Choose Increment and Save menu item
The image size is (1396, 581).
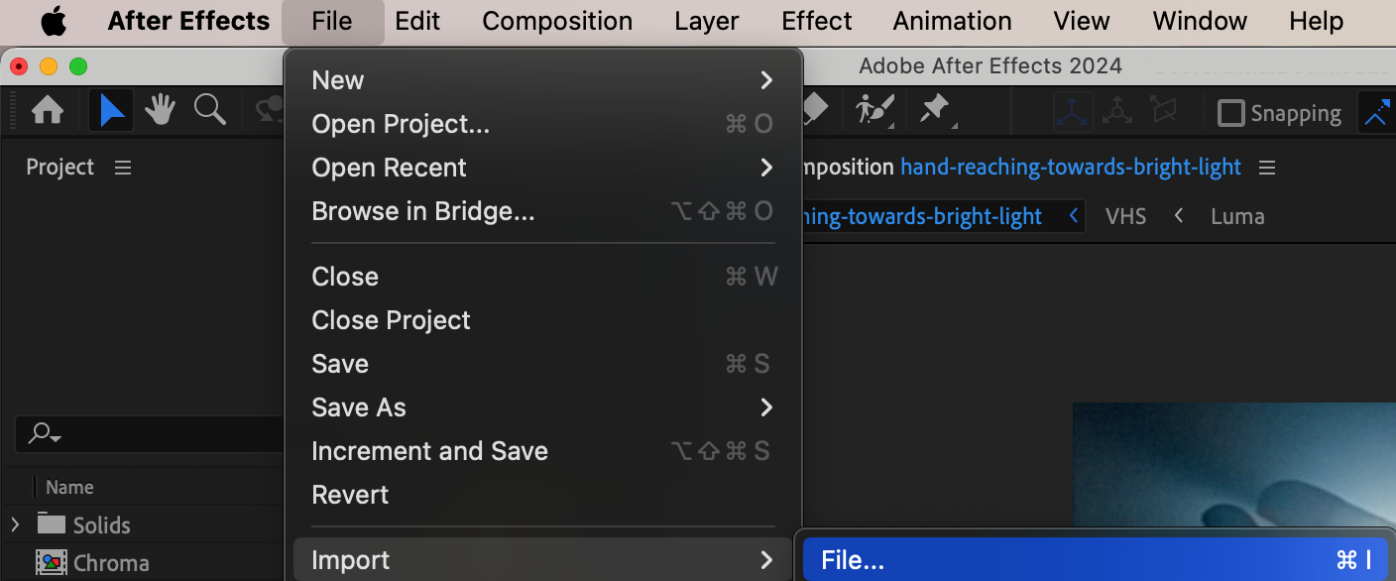point(429,451)
